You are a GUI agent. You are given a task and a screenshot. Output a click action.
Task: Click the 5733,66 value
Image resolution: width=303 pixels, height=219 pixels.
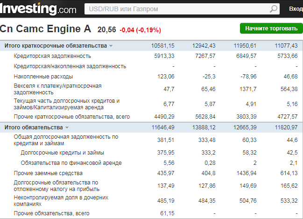point(288,56)
